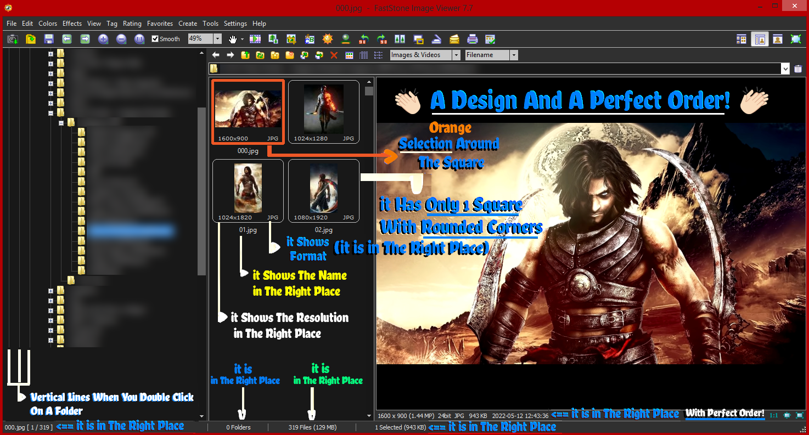Start the slideshow from the toolbar
Viewport: 809px width, 435px height.
[255, 39]
